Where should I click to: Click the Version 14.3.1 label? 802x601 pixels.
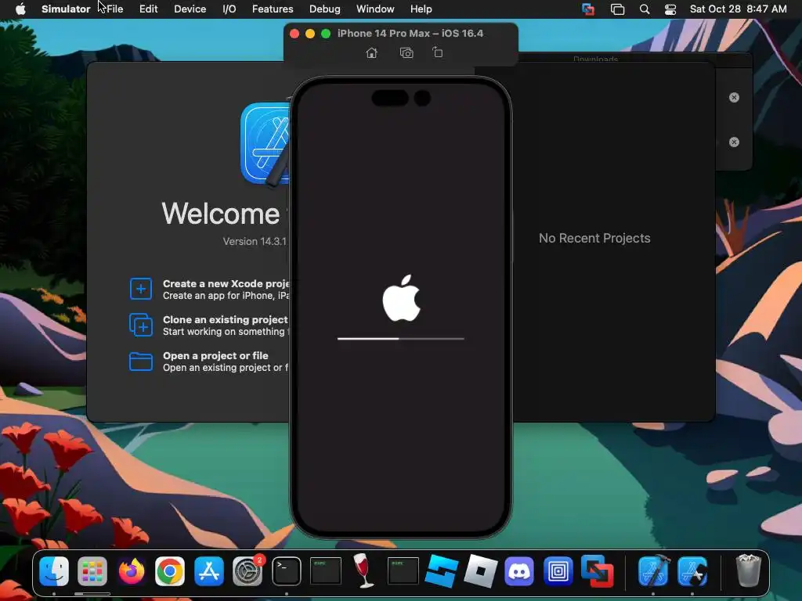click(255, 241)
